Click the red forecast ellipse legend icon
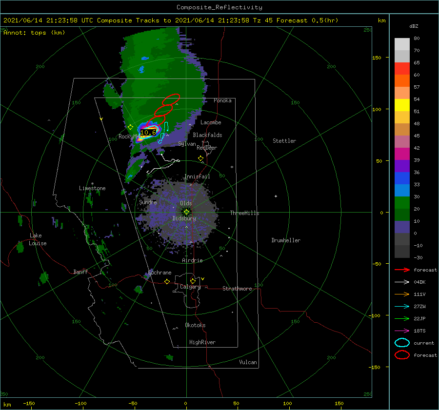The width and height of the screenshot is (439, 410). click(402, 355)
